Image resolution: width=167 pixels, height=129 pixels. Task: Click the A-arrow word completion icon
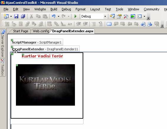point(70,24)
